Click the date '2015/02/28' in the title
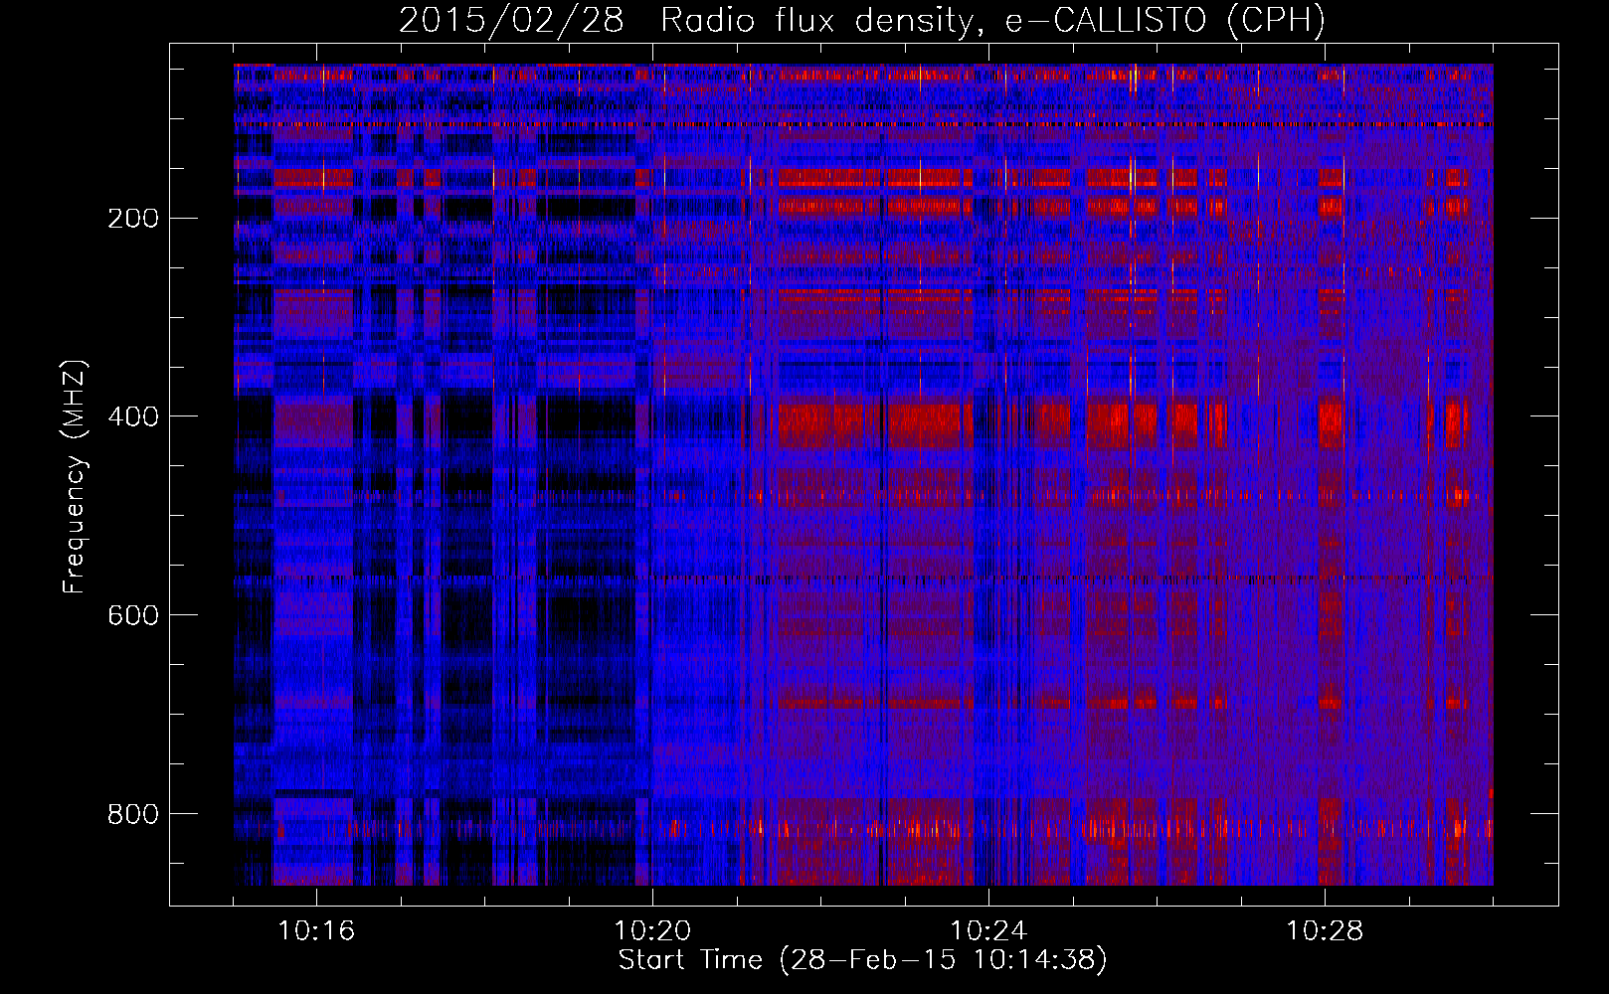The height and width of the screenshot is (994, 1609). [x=511, y=21]
